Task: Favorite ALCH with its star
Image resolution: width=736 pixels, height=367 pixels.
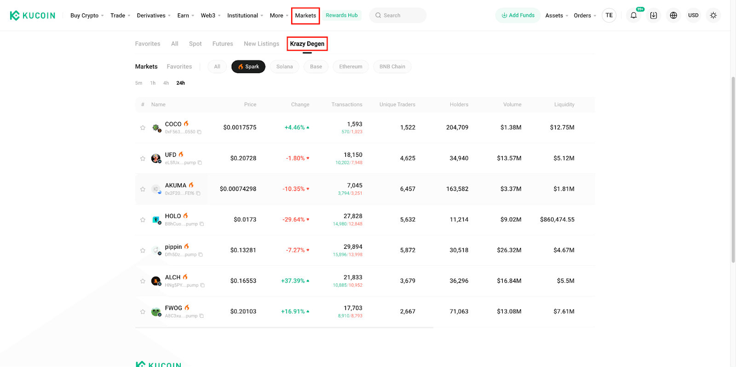Action: (143, 281)
